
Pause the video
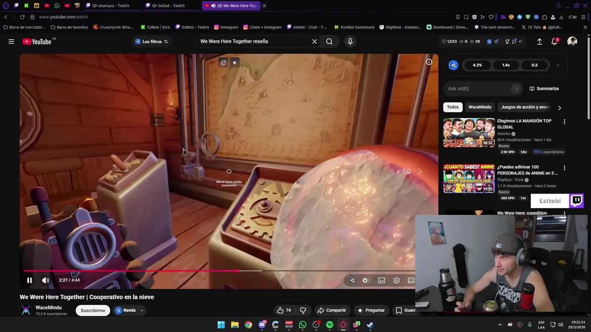(x=30, y=280)
